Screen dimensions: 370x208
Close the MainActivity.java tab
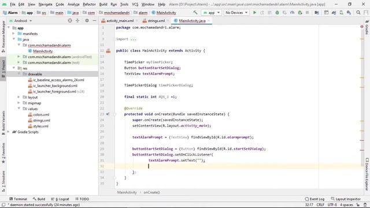pyautogui.click(x=209, y=21)
